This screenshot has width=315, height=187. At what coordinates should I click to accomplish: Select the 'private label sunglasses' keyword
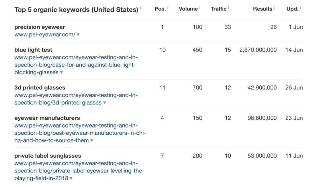(48, 156)
